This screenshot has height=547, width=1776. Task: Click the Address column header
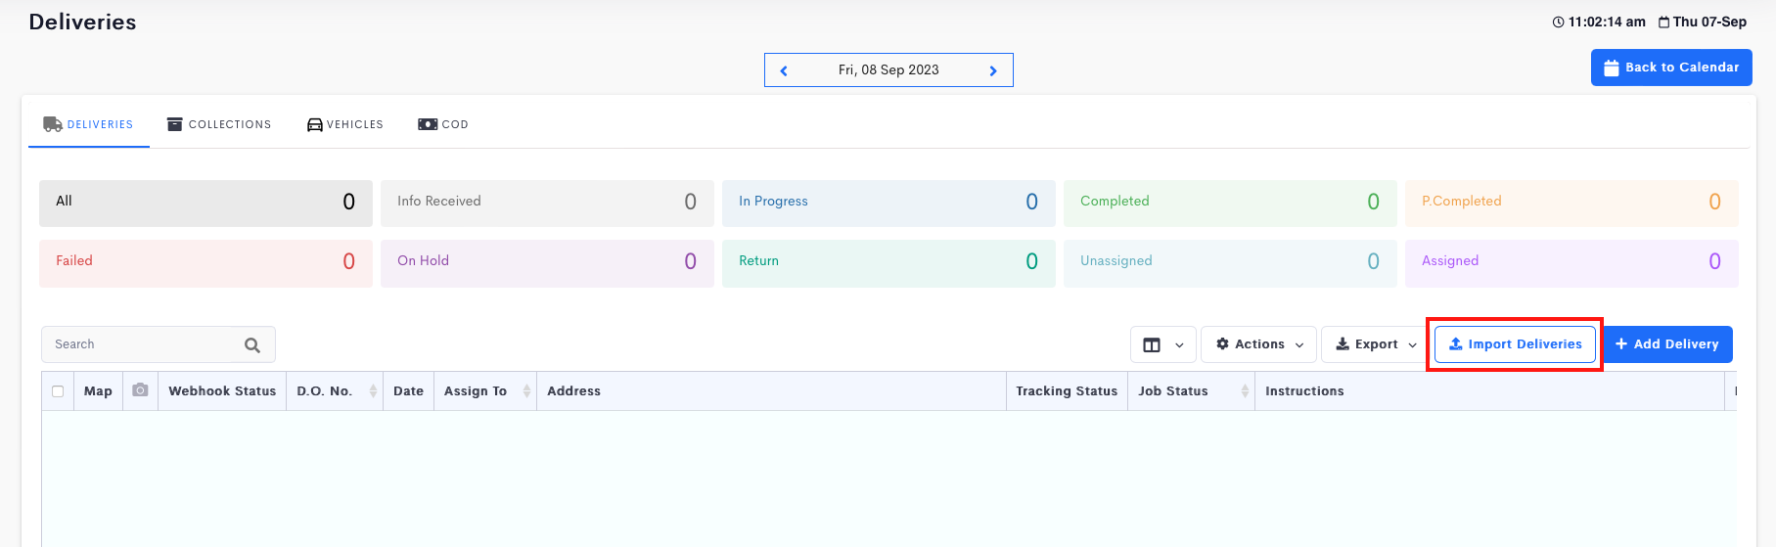click(x=771, y=390)
